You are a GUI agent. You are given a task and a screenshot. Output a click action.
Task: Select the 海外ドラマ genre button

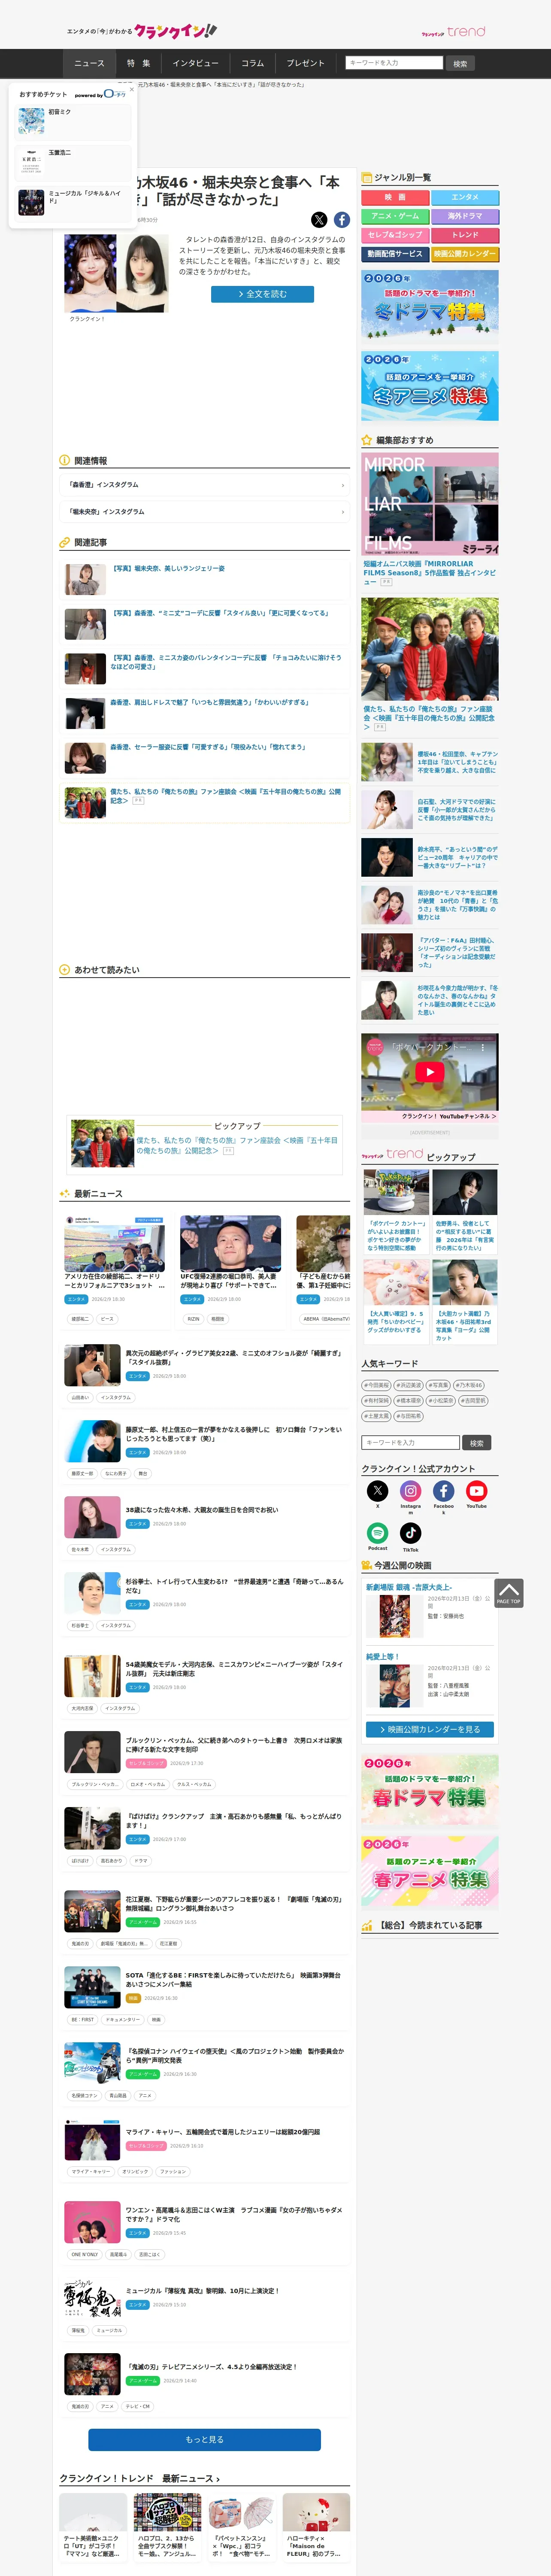[465, 216]
